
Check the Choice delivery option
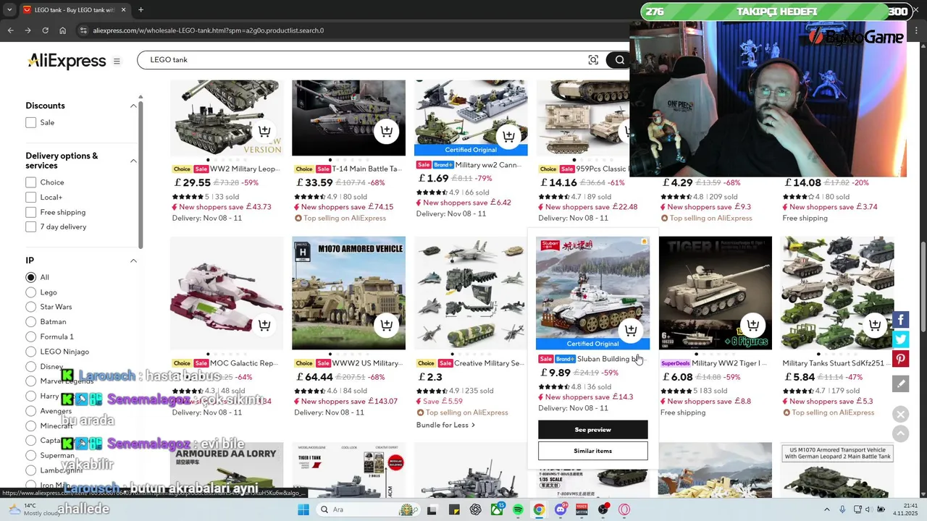31,182
